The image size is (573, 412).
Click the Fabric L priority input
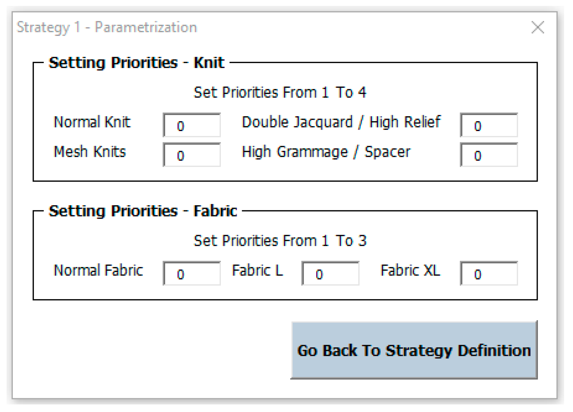click(x=330, y=274)
